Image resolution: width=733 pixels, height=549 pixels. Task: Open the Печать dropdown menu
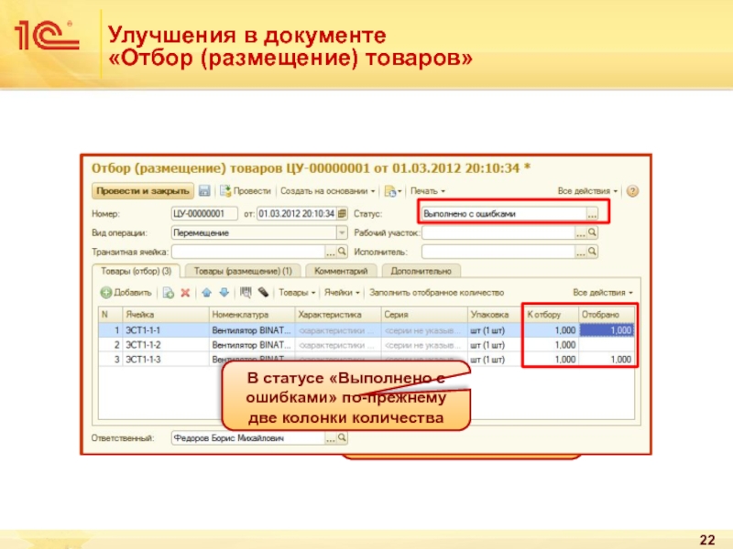pyautogui.click(x=427, y=191)
